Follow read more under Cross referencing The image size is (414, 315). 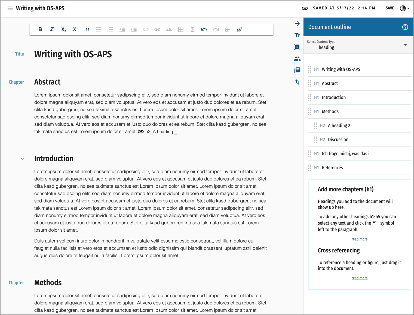[x=359, y=278]
